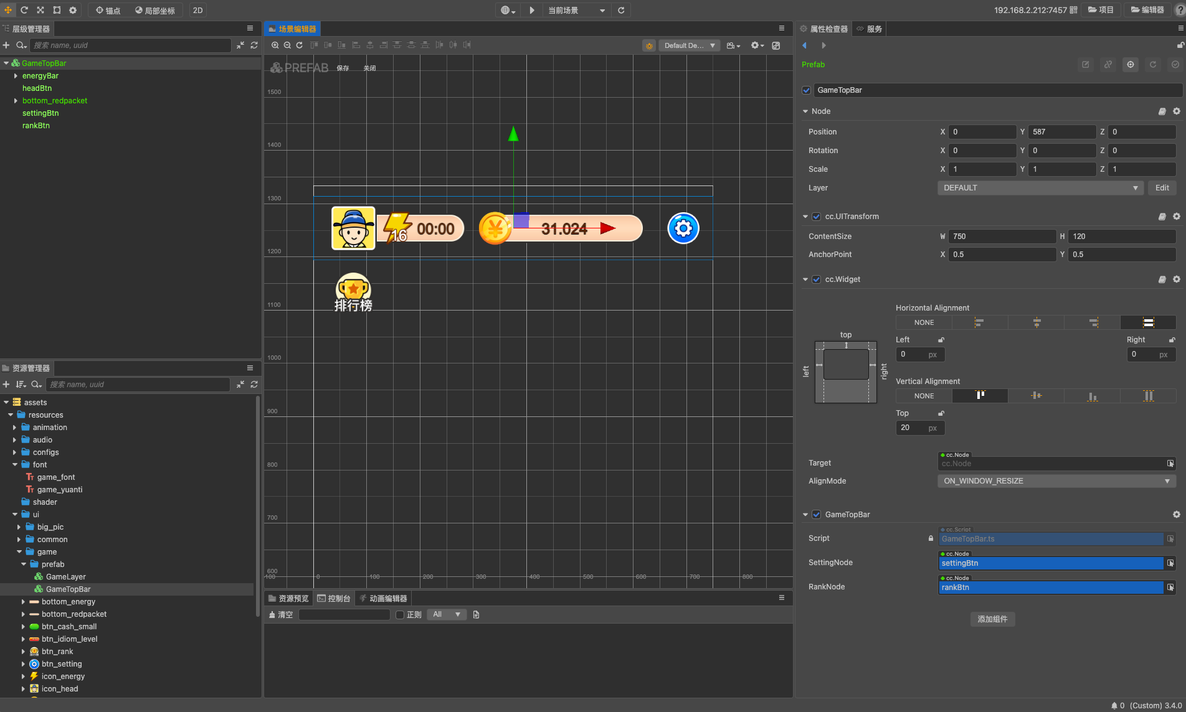Open the Layer DEFAULT dropdown

point(1040,188)
